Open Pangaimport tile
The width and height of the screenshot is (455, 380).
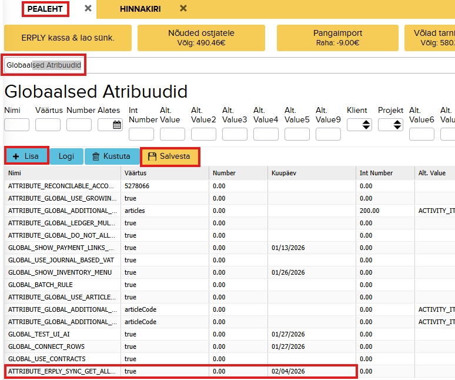(337, 38)
